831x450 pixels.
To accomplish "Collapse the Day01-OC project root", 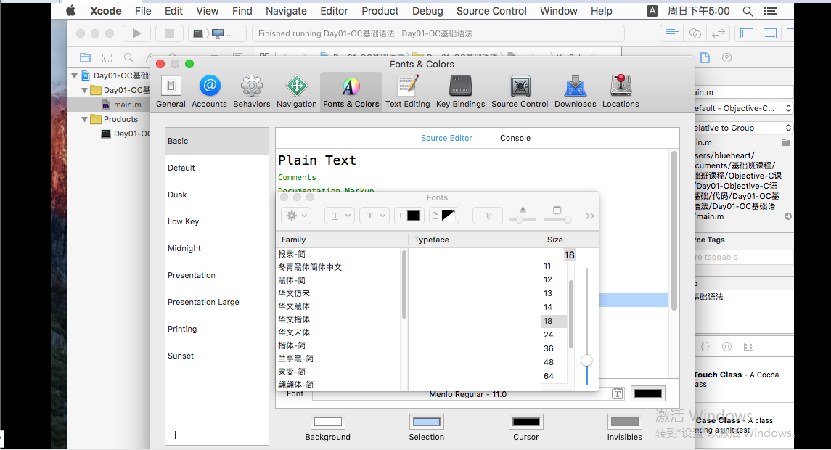I will [74, 75].
